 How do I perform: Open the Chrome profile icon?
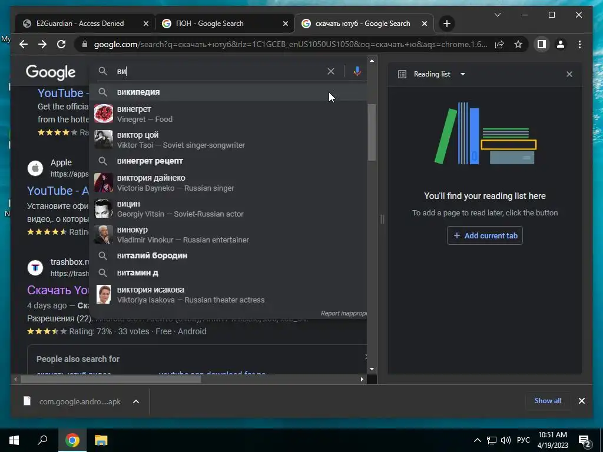click(x=561, y=45)
